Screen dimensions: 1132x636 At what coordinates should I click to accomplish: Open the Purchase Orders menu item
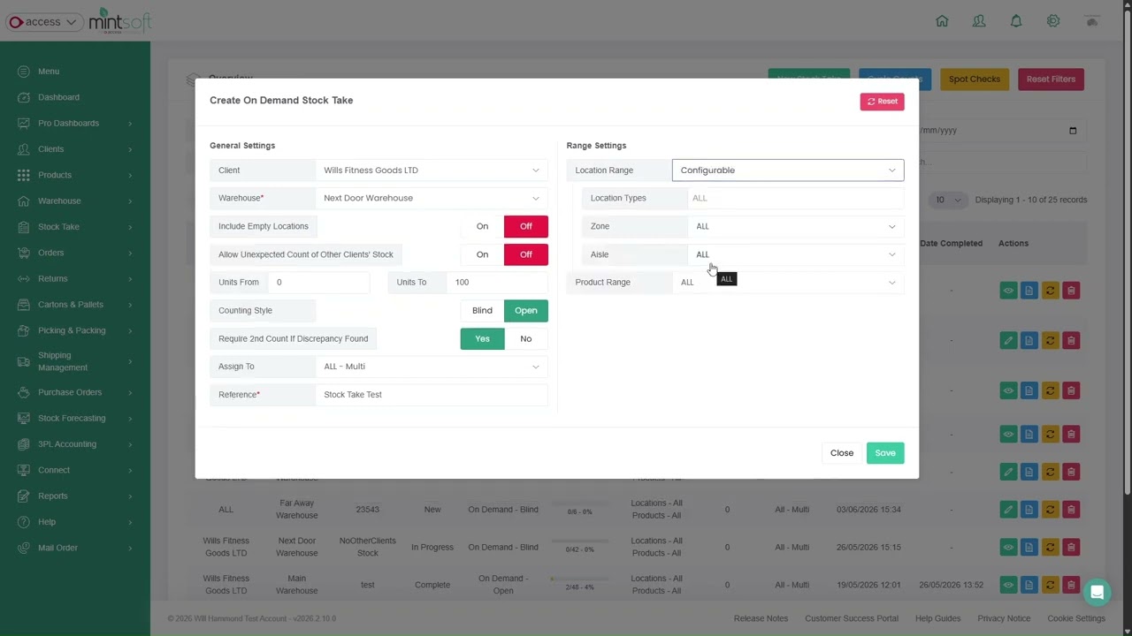coord(75,392)
